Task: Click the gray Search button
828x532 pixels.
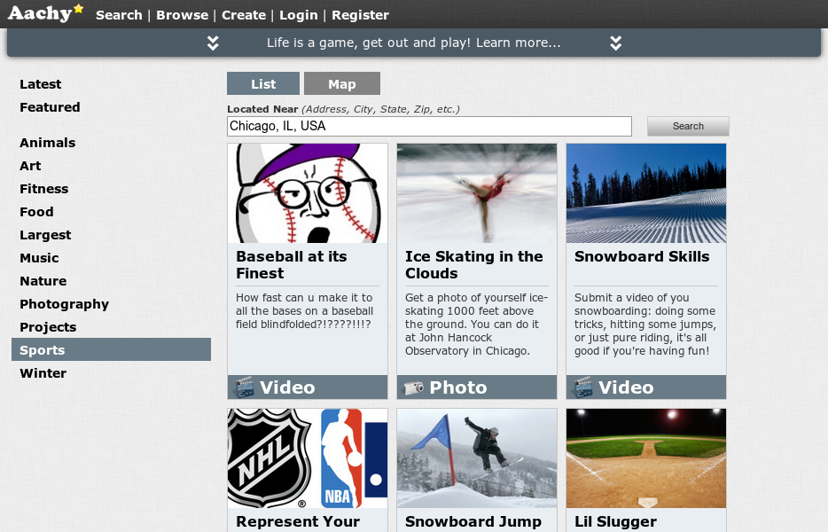Action: point(688,126)
